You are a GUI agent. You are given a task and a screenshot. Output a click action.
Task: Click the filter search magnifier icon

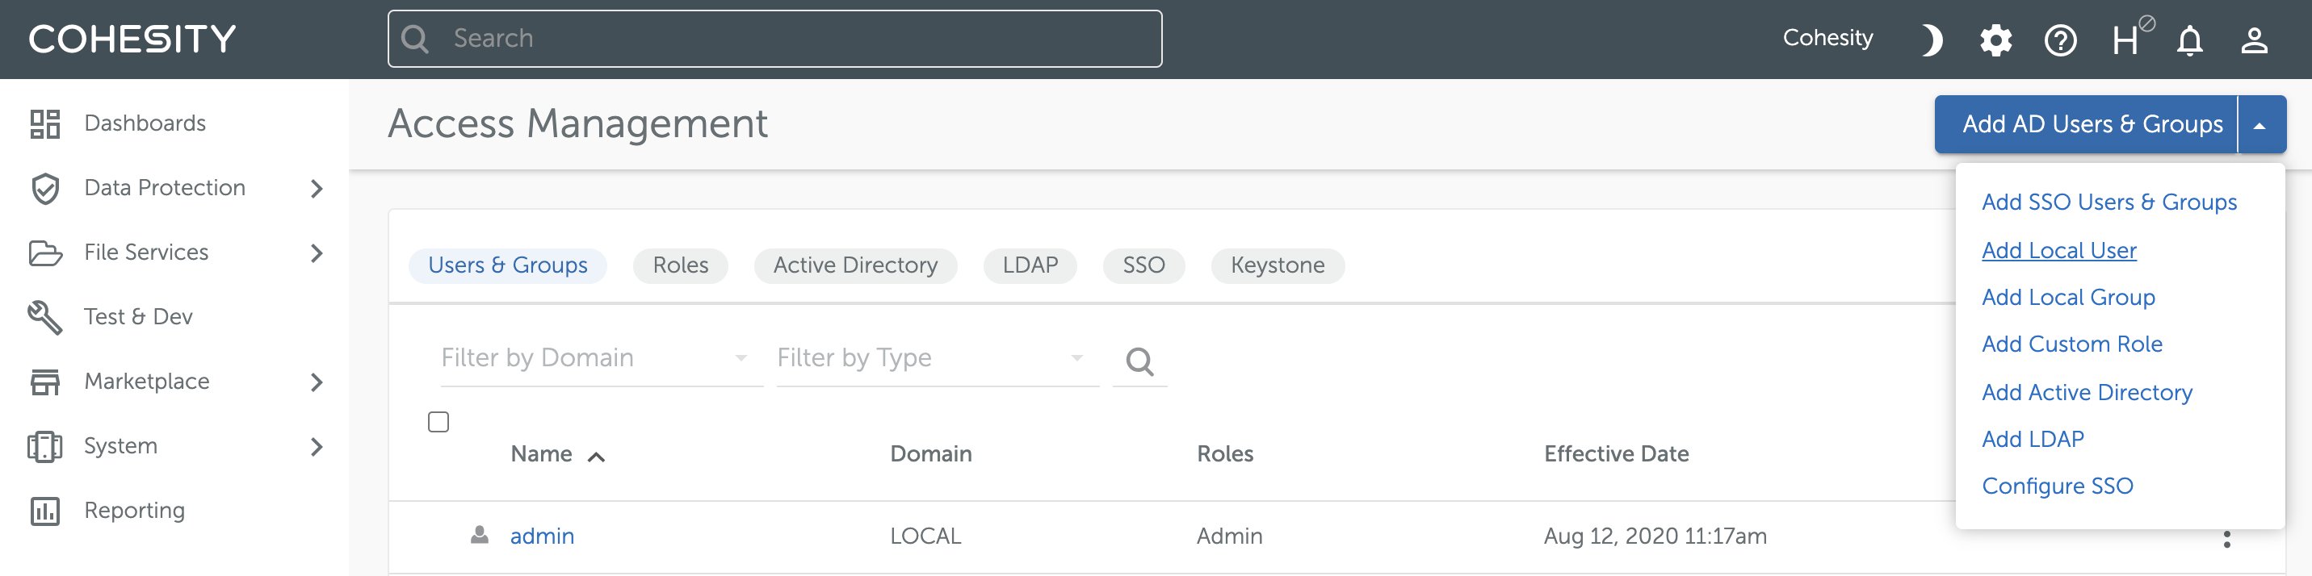tap(1139, 361)
